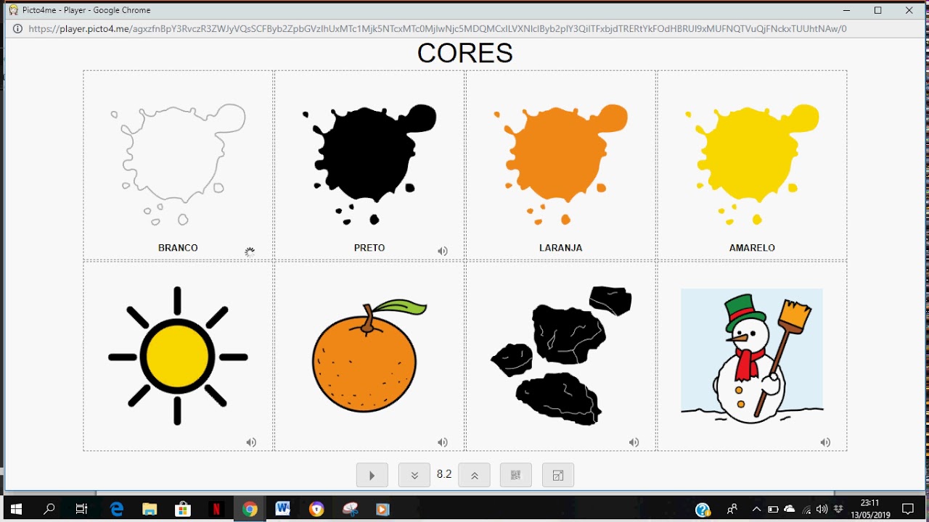Open People icon in system tray
The width and height of the screenshot is (929, 522).
point(732,509)
